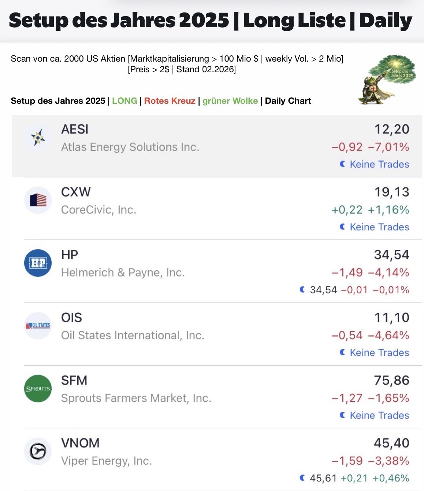Click the Helmerich & Payne HP logo

point(38,263)
